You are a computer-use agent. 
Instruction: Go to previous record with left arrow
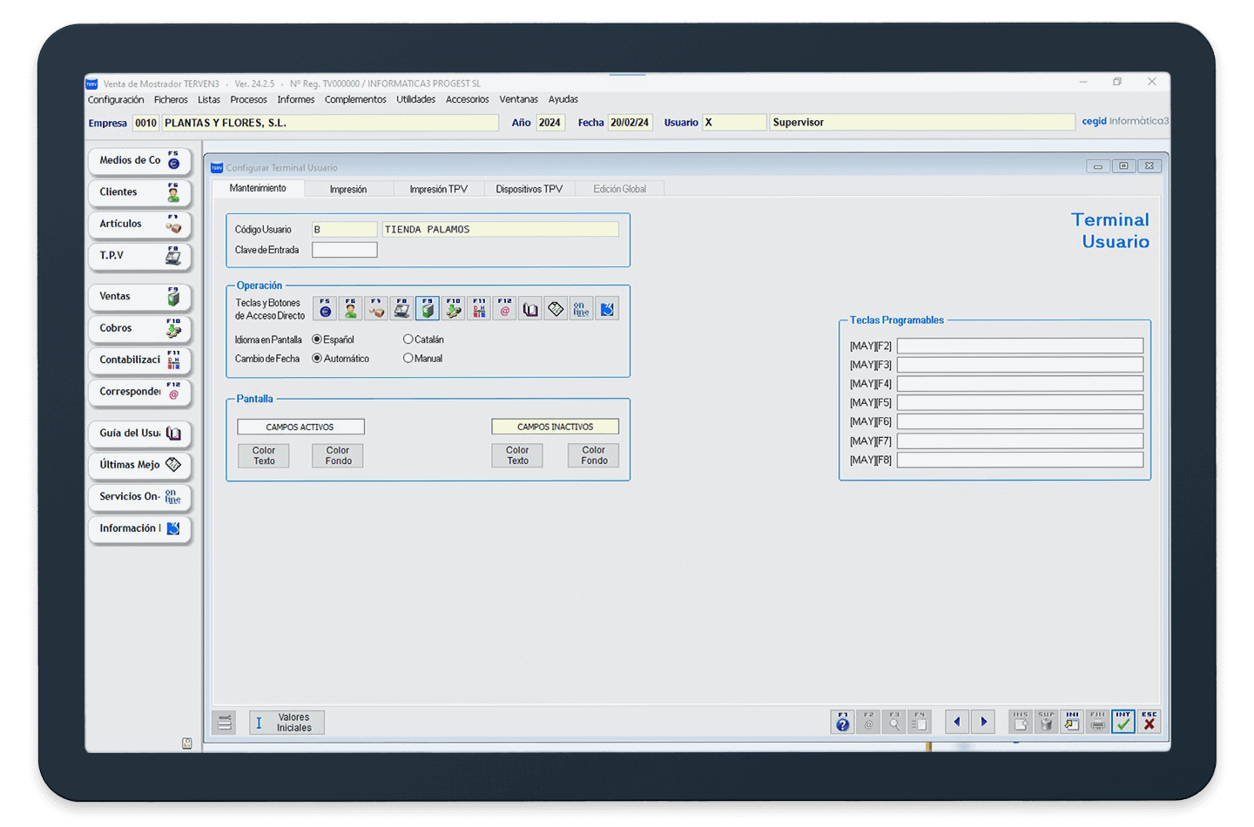click(x=957, y=722)
